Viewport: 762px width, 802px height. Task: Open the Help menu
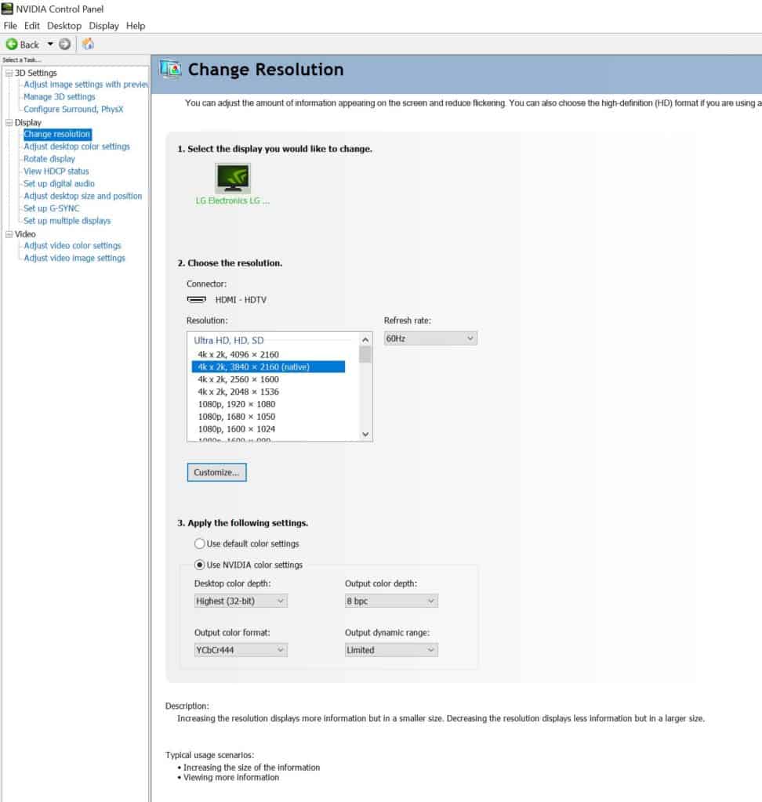[136, 26]
